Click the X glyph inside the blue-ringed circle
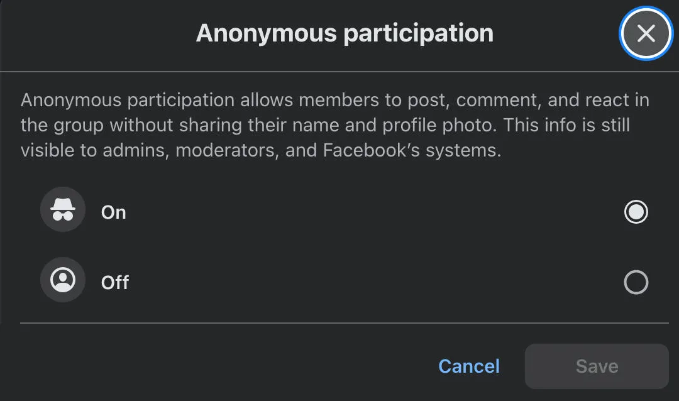 646,33
